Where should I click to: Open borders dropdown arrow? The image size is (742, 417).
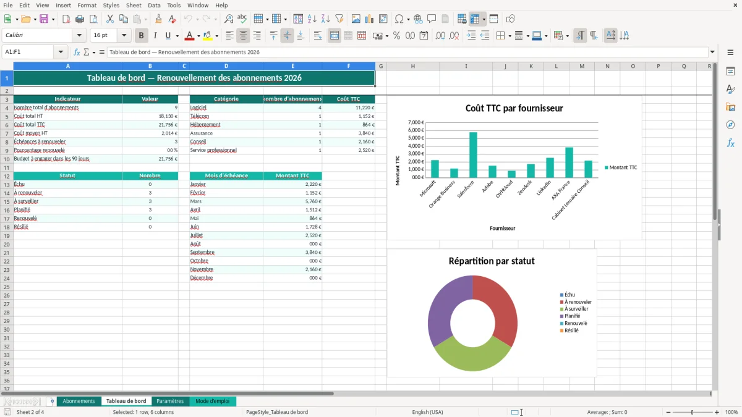click(x=510, y=36)
